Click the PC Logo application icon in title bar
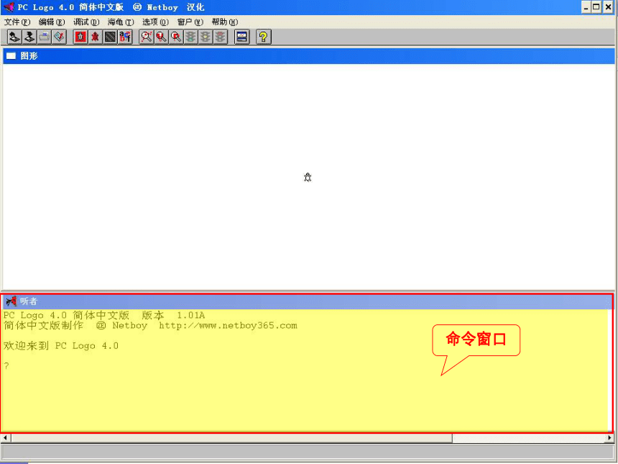The height and width of the screenshot is (464, 618). pyautogui.click(x=9, y=7)
